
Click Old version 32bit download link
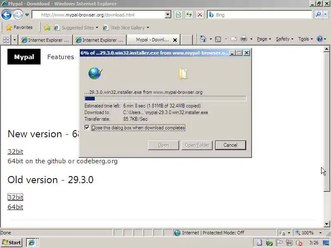15,197
